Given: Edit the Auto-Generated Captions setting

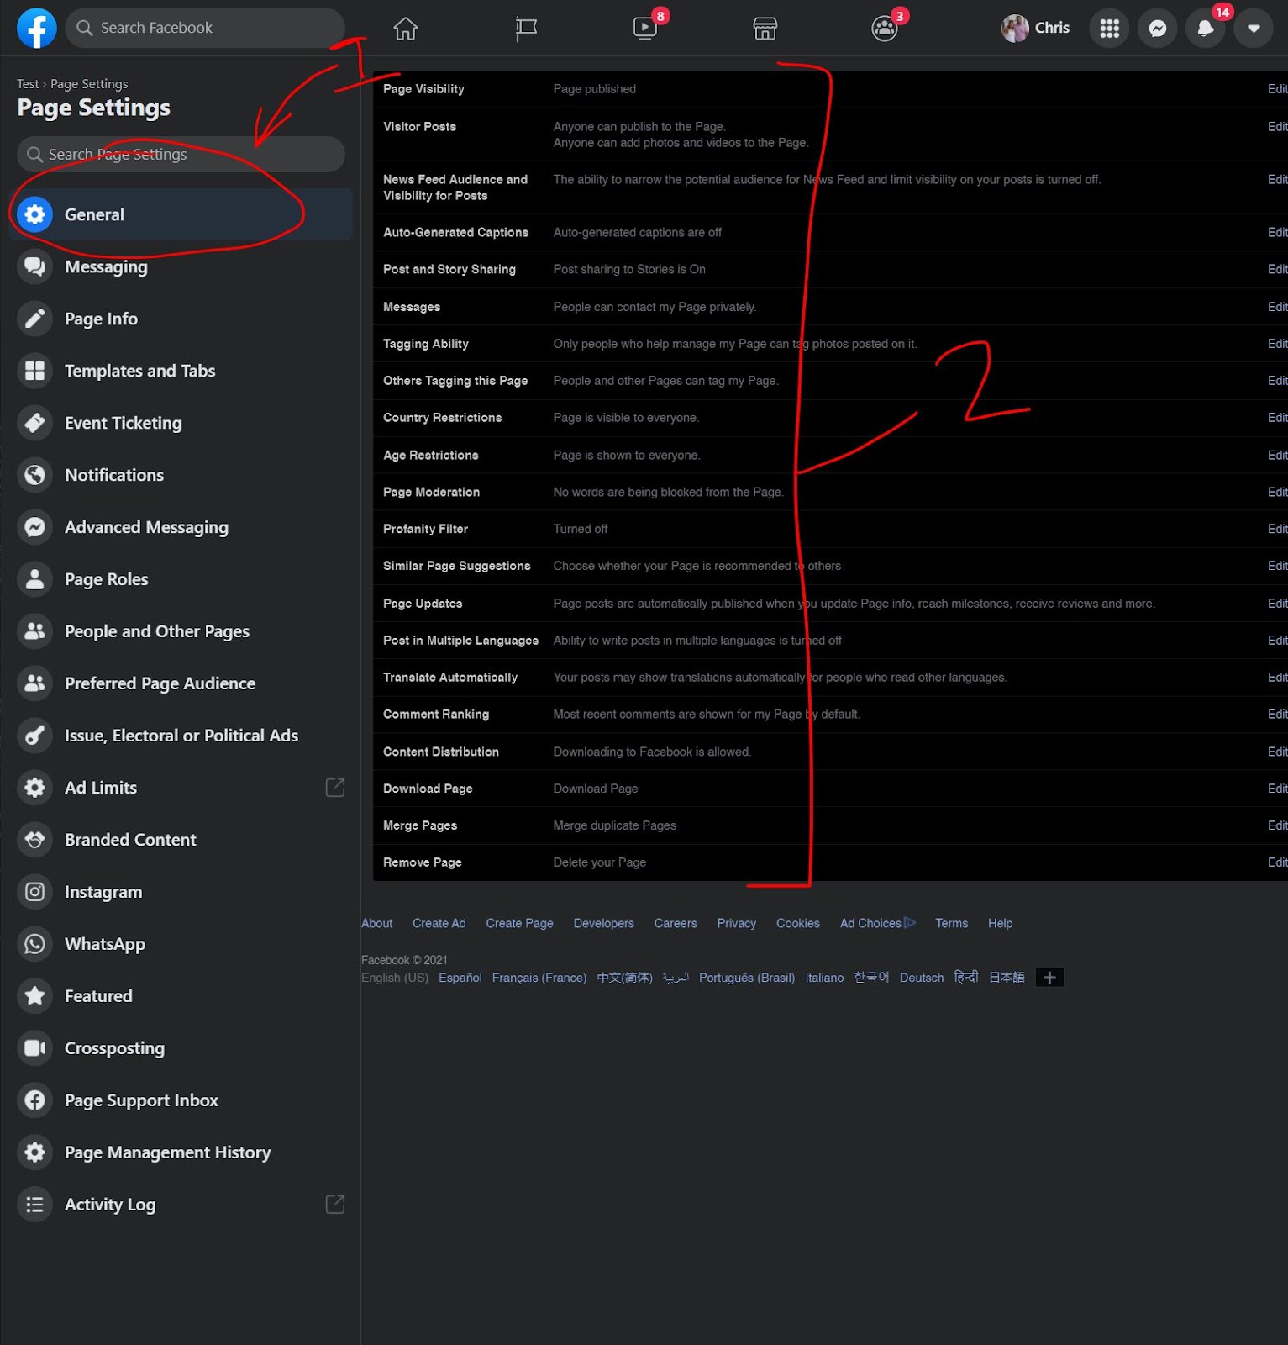Looking at the screenshot, I should point(1277,233).
